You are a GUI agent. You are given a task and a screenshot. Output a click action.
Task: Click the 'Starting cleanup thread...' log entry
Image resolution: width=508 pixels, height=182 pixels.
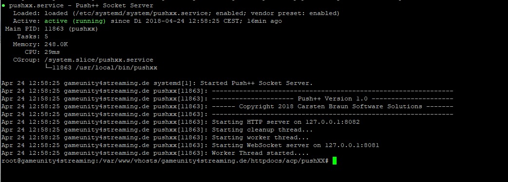pos(263,130)
